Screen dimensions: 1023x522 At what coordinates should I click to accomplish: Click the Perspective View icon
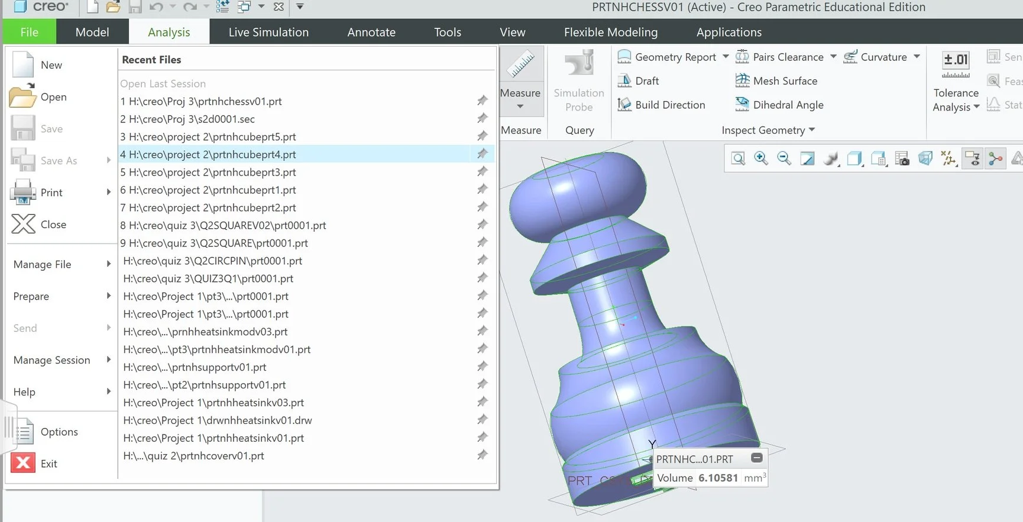[925, 158]
